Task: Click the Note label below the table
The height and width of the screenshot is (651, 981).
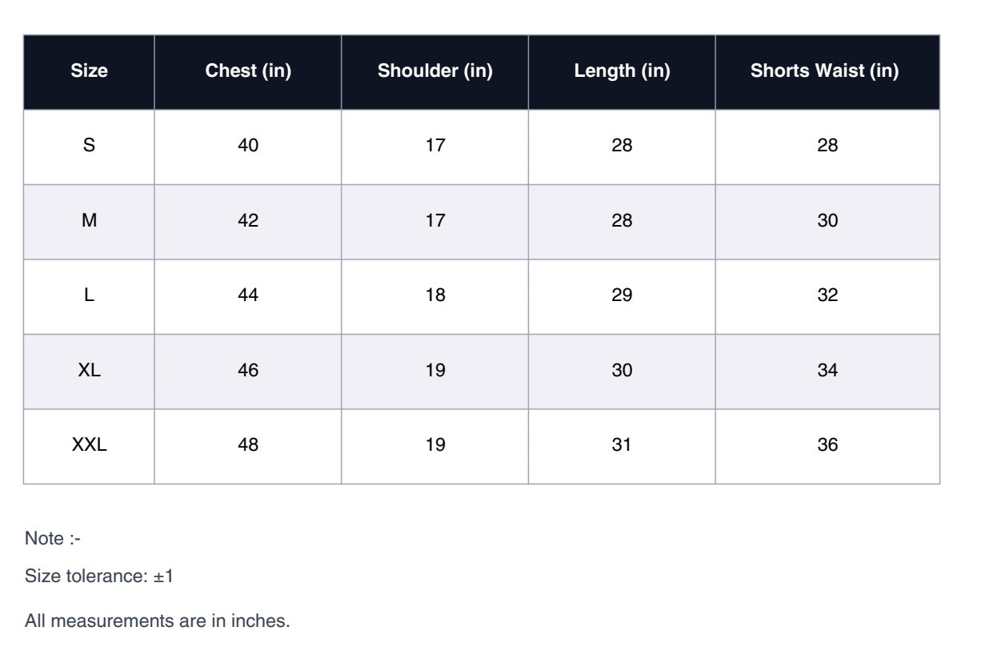Action: pyautogui.click(x=53, y=539)
